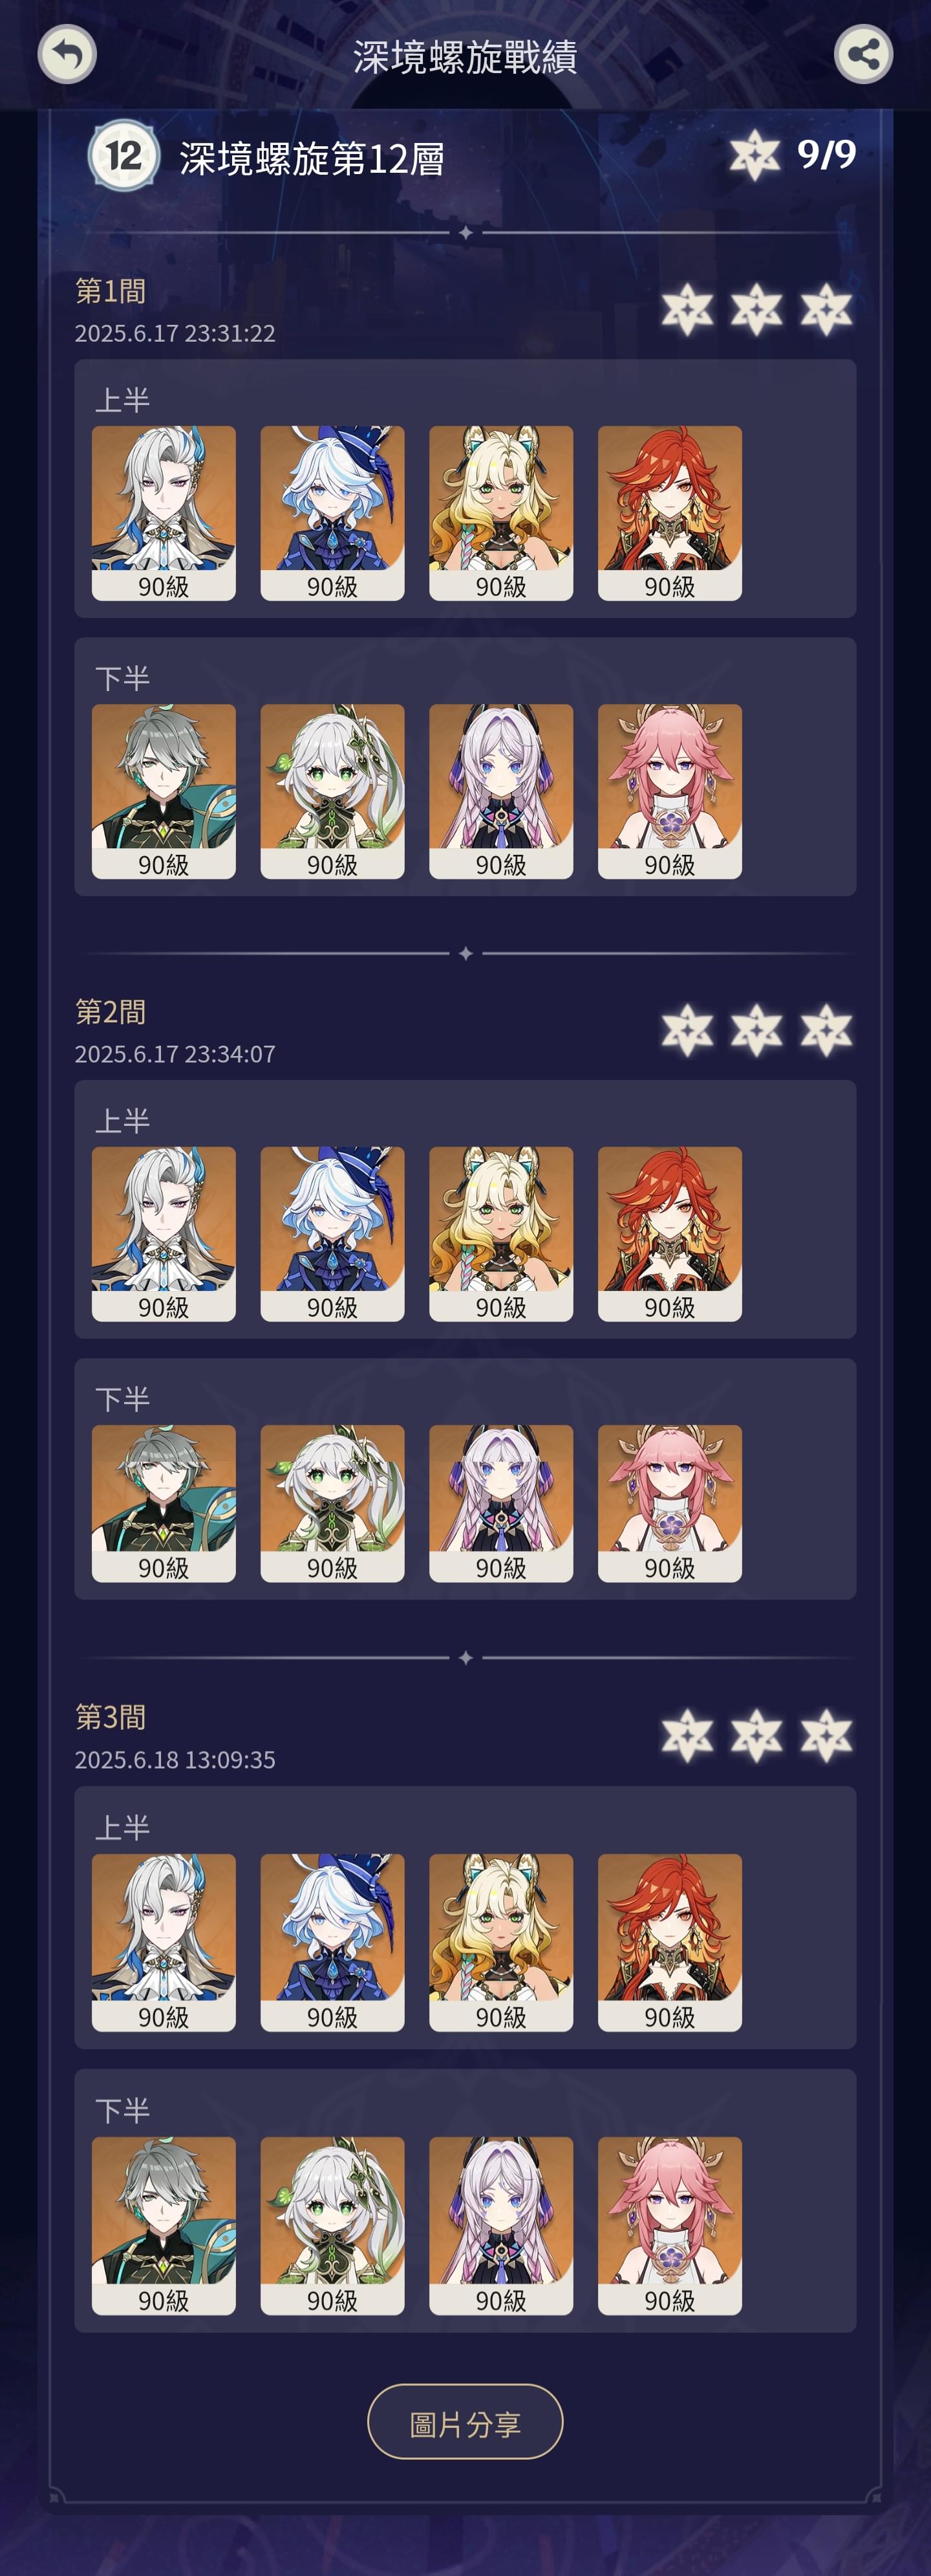
Task: Open blonde cat-eared character in 第2間 上半
Action: pyautogui.click(x=502, y=1234)
